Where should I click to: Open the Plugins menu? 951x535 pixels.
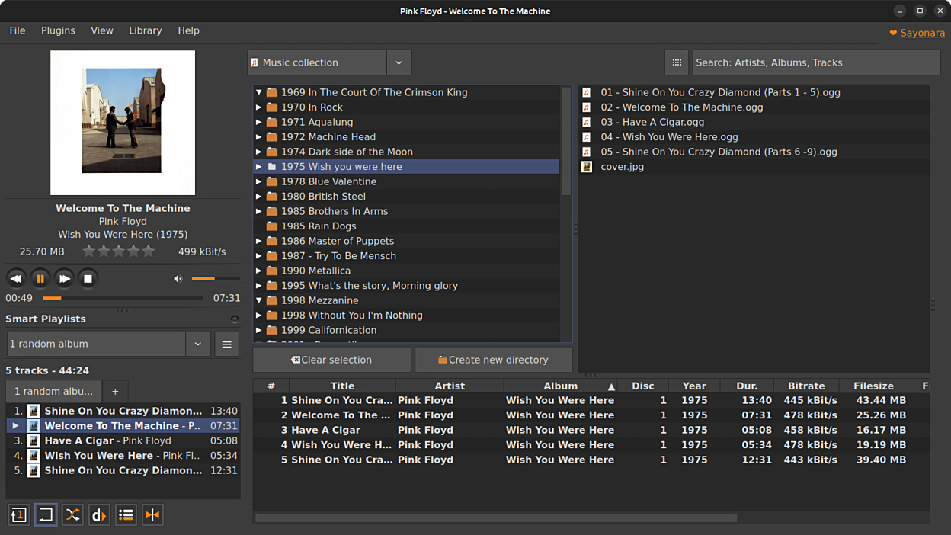(58, 30)
